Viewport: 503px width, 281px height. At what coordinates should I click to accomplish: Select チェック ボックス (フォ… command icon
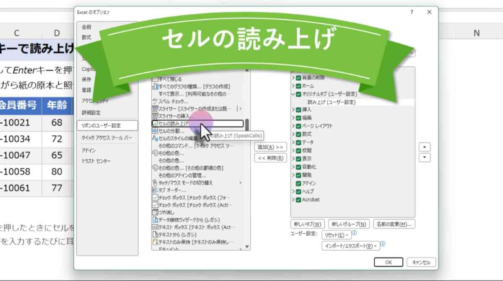point(155,198)
